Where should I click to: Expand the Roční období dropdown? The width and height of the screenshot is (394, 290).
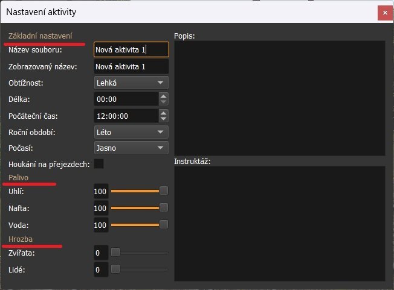tap(131, 131)
